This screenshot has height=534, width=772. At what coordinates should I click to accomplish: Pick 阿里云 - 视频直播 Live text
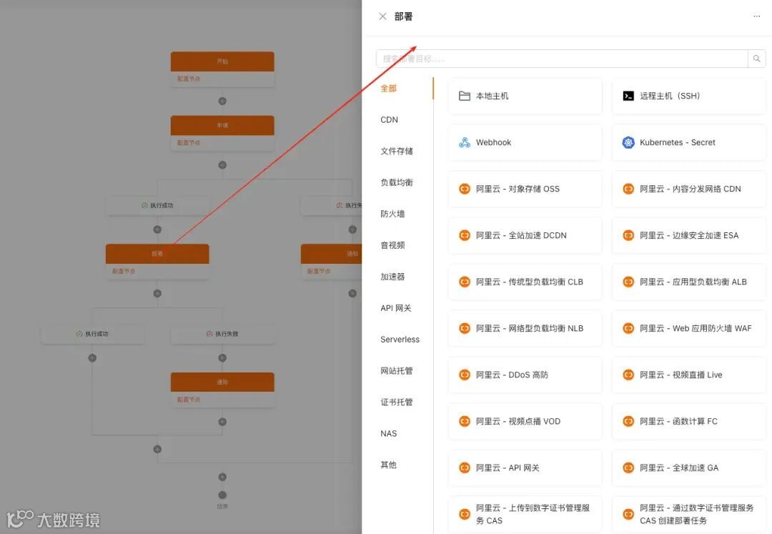(x=681, y=375)
